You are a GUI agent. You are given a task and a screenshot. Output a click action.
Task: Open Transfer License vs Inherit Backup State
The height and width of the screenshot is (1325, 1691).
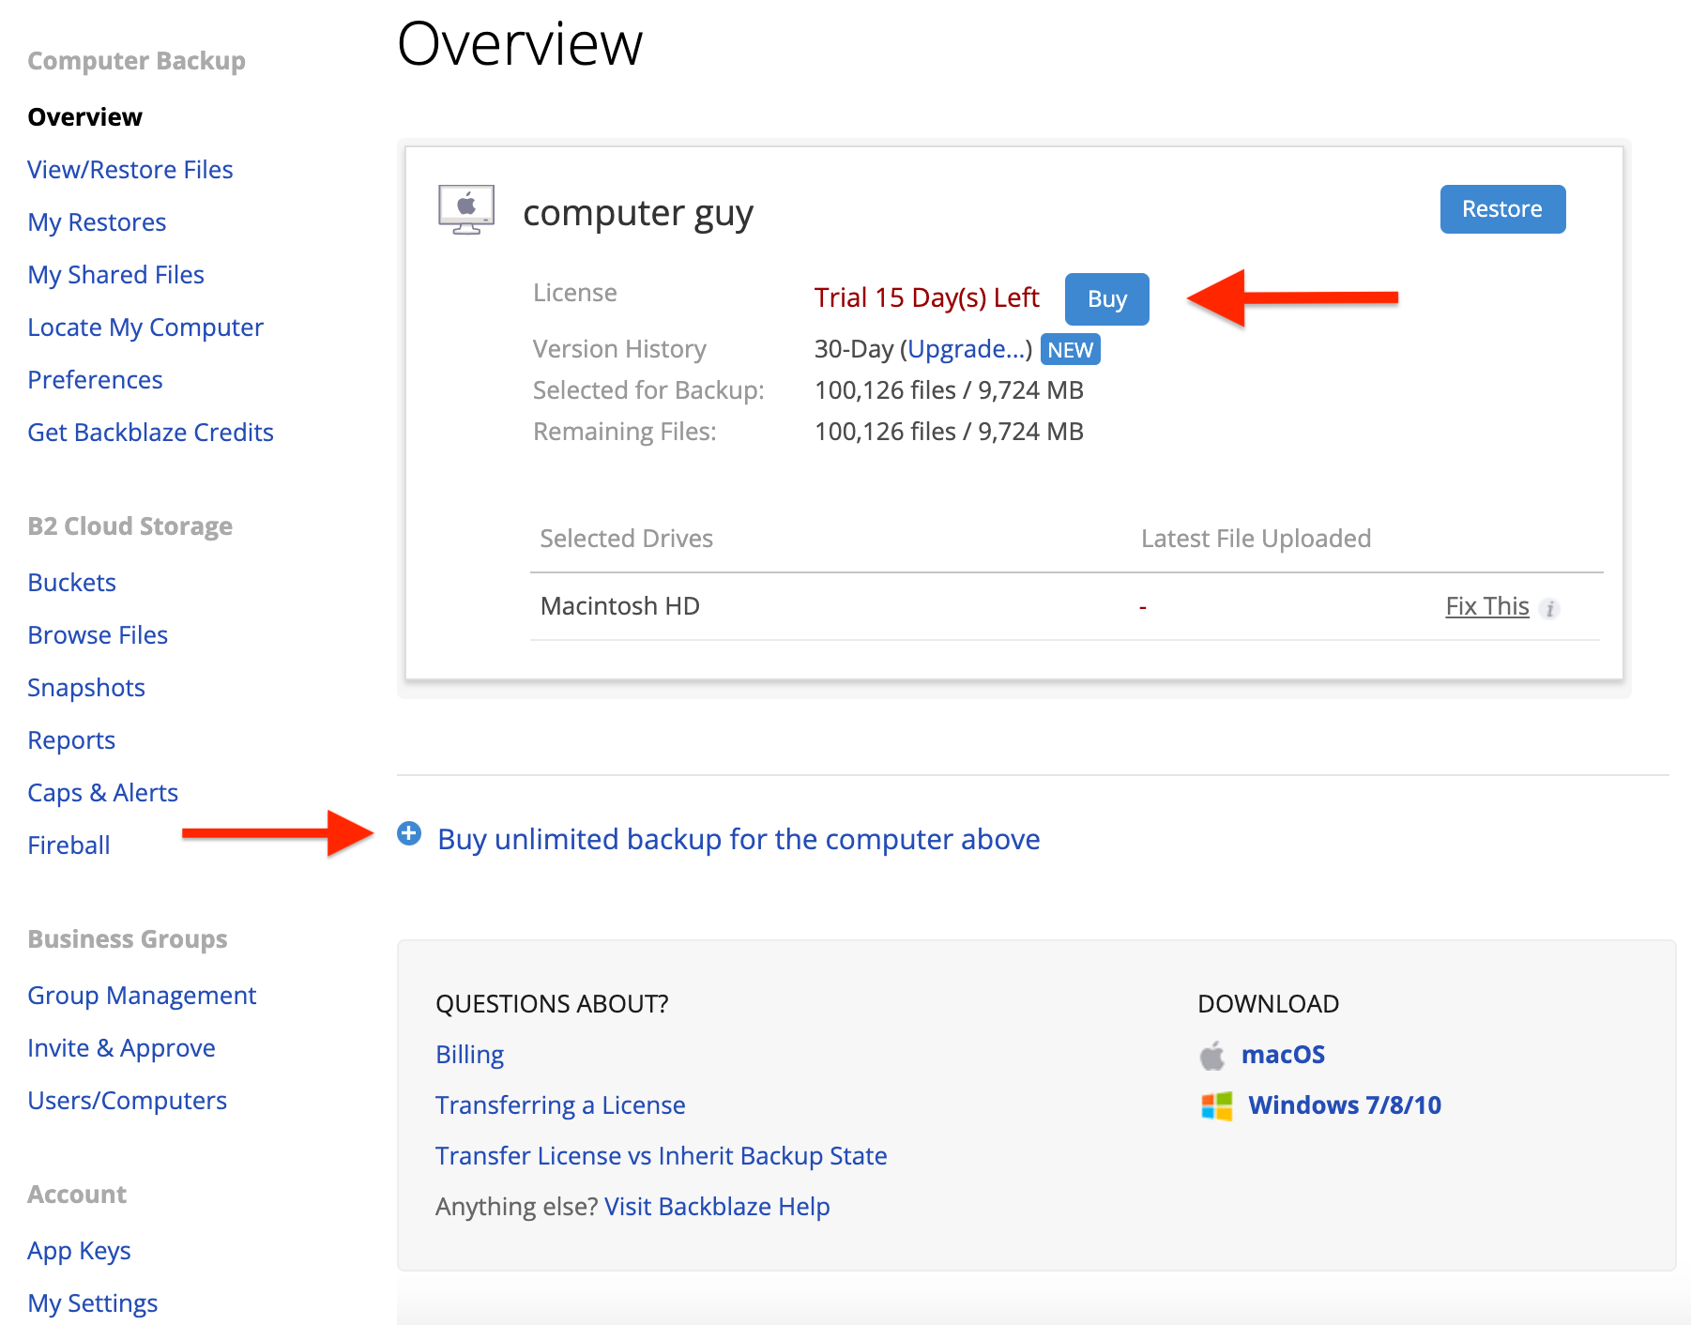pyautogui.click(x=662, y=1156)
